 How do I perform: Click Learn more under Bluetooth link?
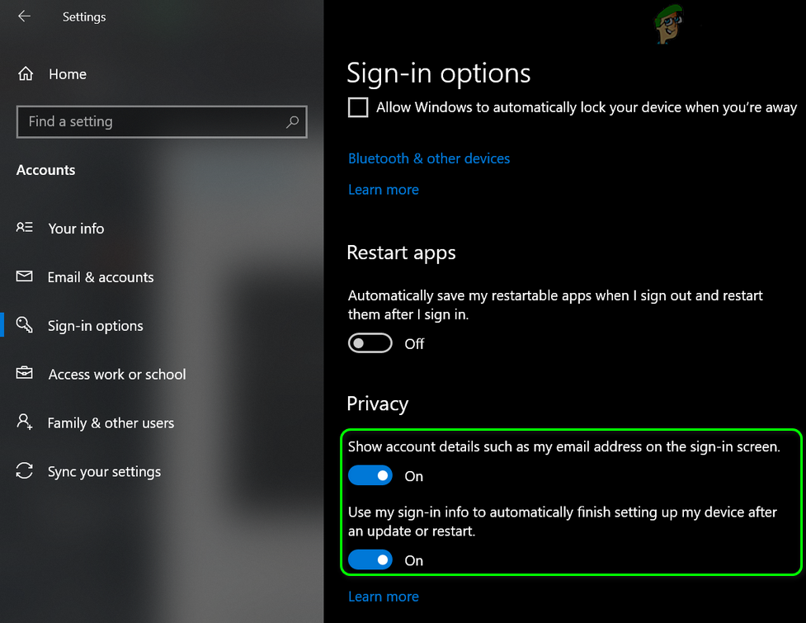click(384, 190)
